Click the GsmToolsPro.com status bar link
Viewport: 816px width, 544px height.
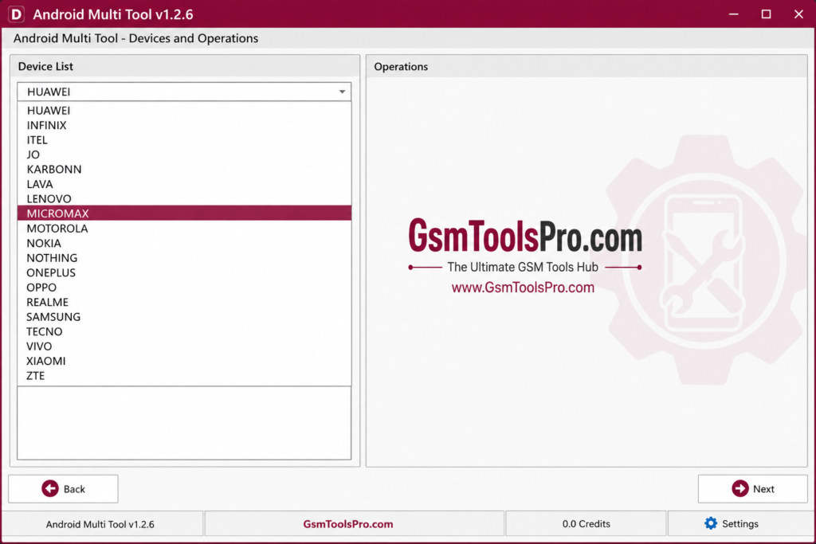[x=348, y=524]
